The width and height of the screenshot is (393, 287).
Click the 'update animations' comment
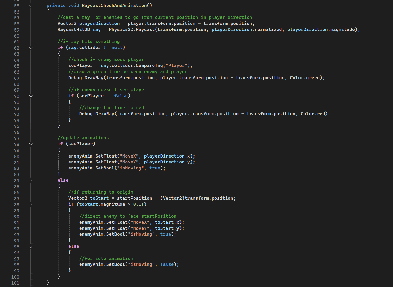coord(83,138)
